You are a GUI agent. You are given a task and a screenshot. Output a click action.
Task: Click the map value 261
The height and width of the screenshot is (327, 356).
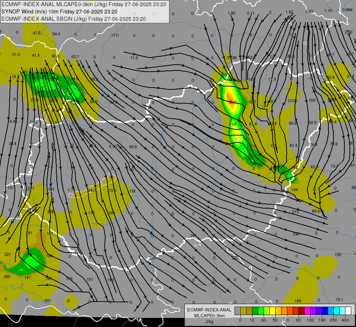point(193,236)
